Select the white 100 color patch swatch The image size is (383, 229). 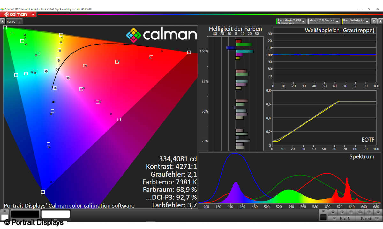tap(56, 214)
